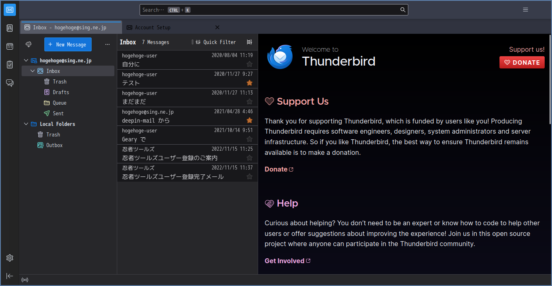The height and width of the screenshot is (286, 552).
Task: Open the Chat space
Action: coord(10,83)
